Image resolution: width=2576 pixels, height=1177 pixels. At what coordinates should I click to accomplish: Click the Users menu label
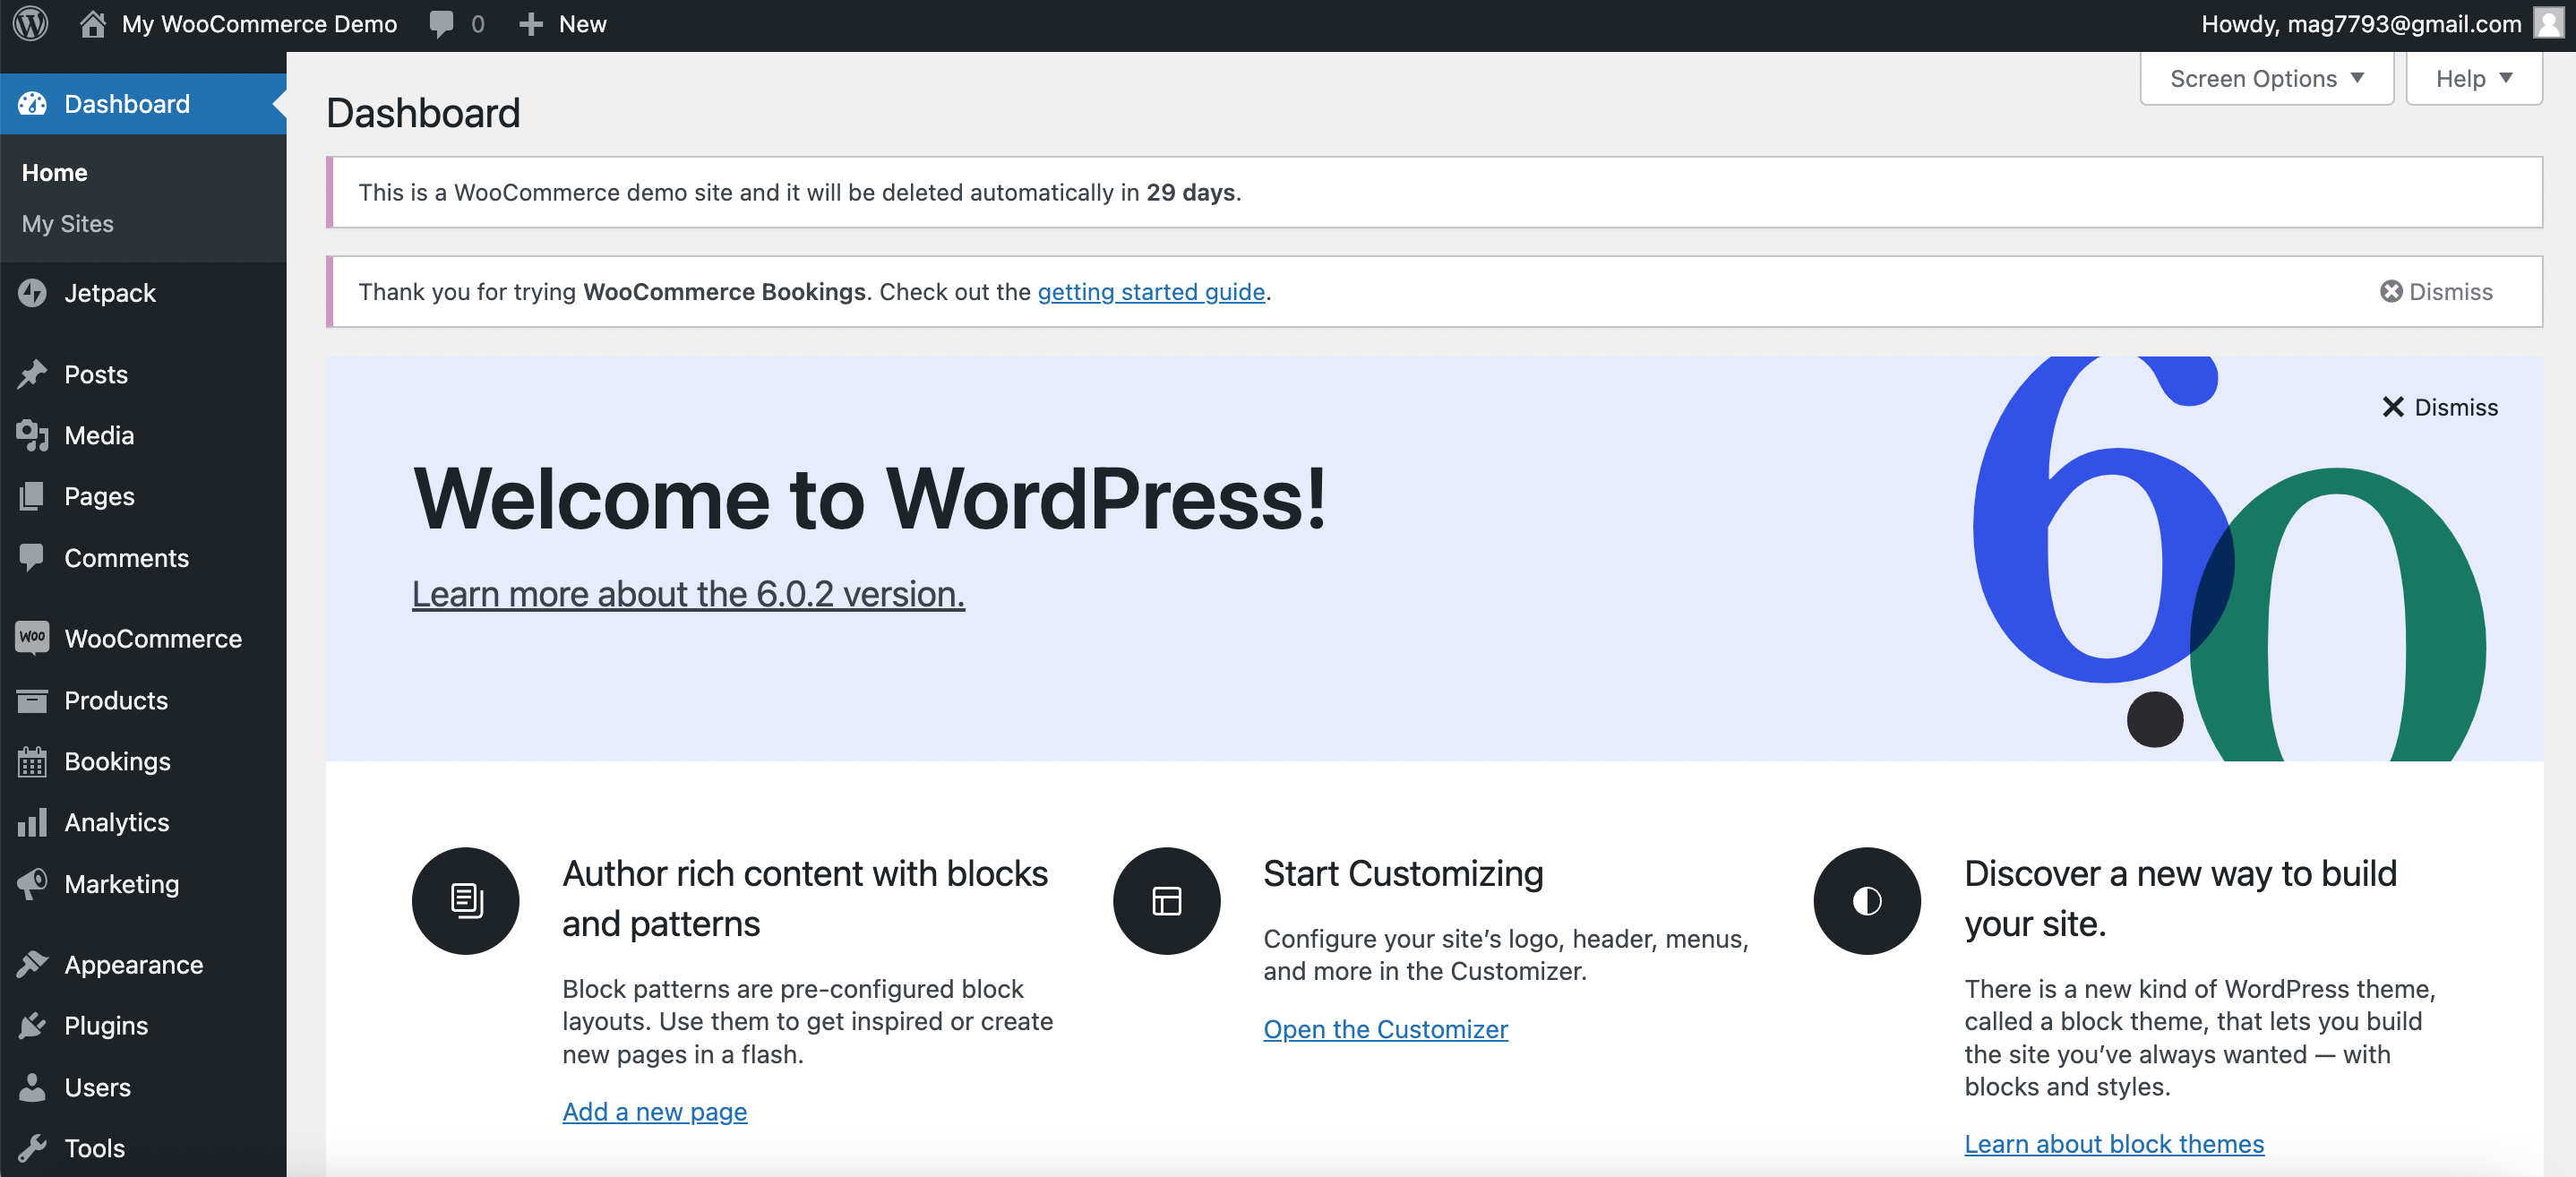(97, 1087)
